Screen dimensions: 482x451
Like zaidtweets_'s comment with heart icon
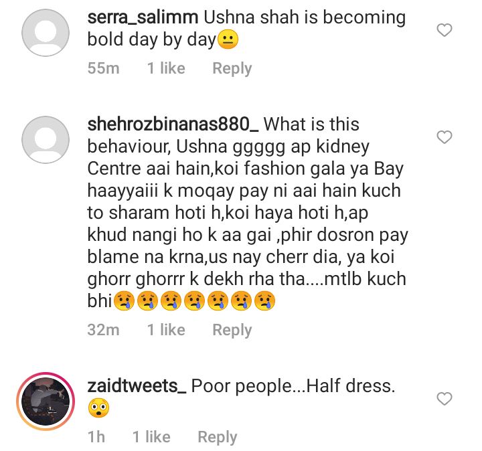(445, 399)
